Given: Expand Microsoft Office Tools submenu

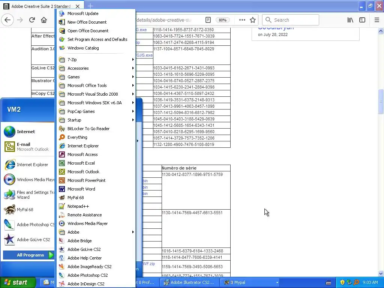Looking at the screenshot, I should (x=96, y=85).
